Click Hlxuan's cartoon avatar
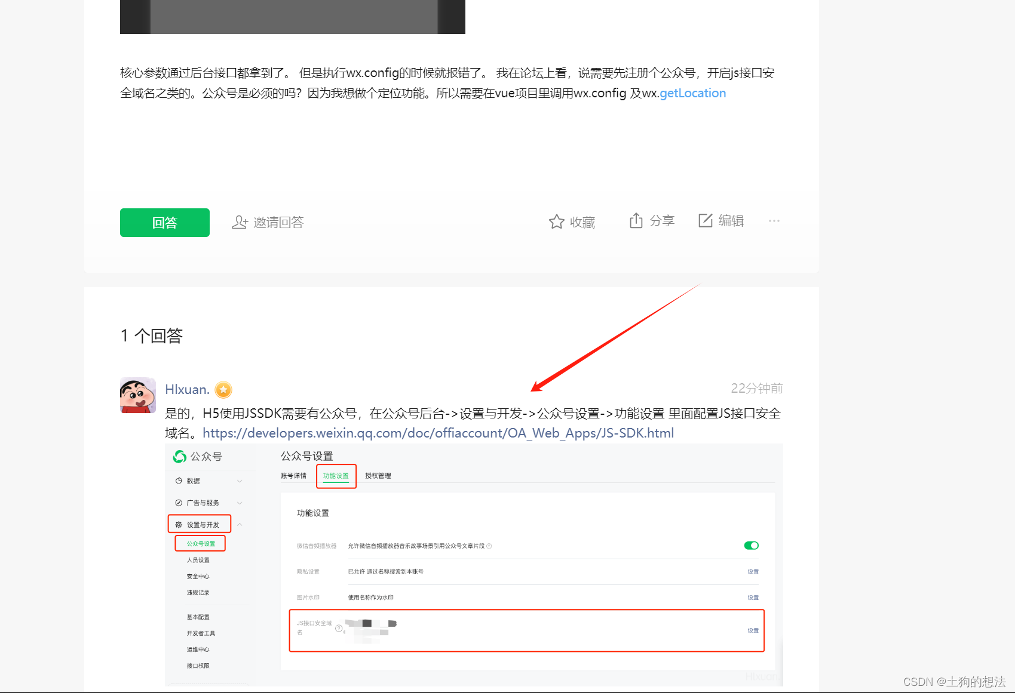This screenshot has width=1015, height=693. [x=138, y=395]
